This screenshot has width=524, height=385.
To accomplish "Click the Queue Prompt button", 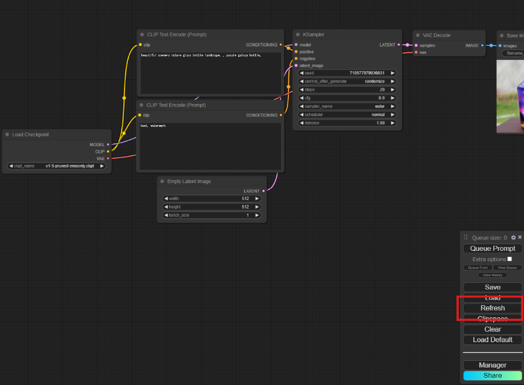I will click(493, 248).
